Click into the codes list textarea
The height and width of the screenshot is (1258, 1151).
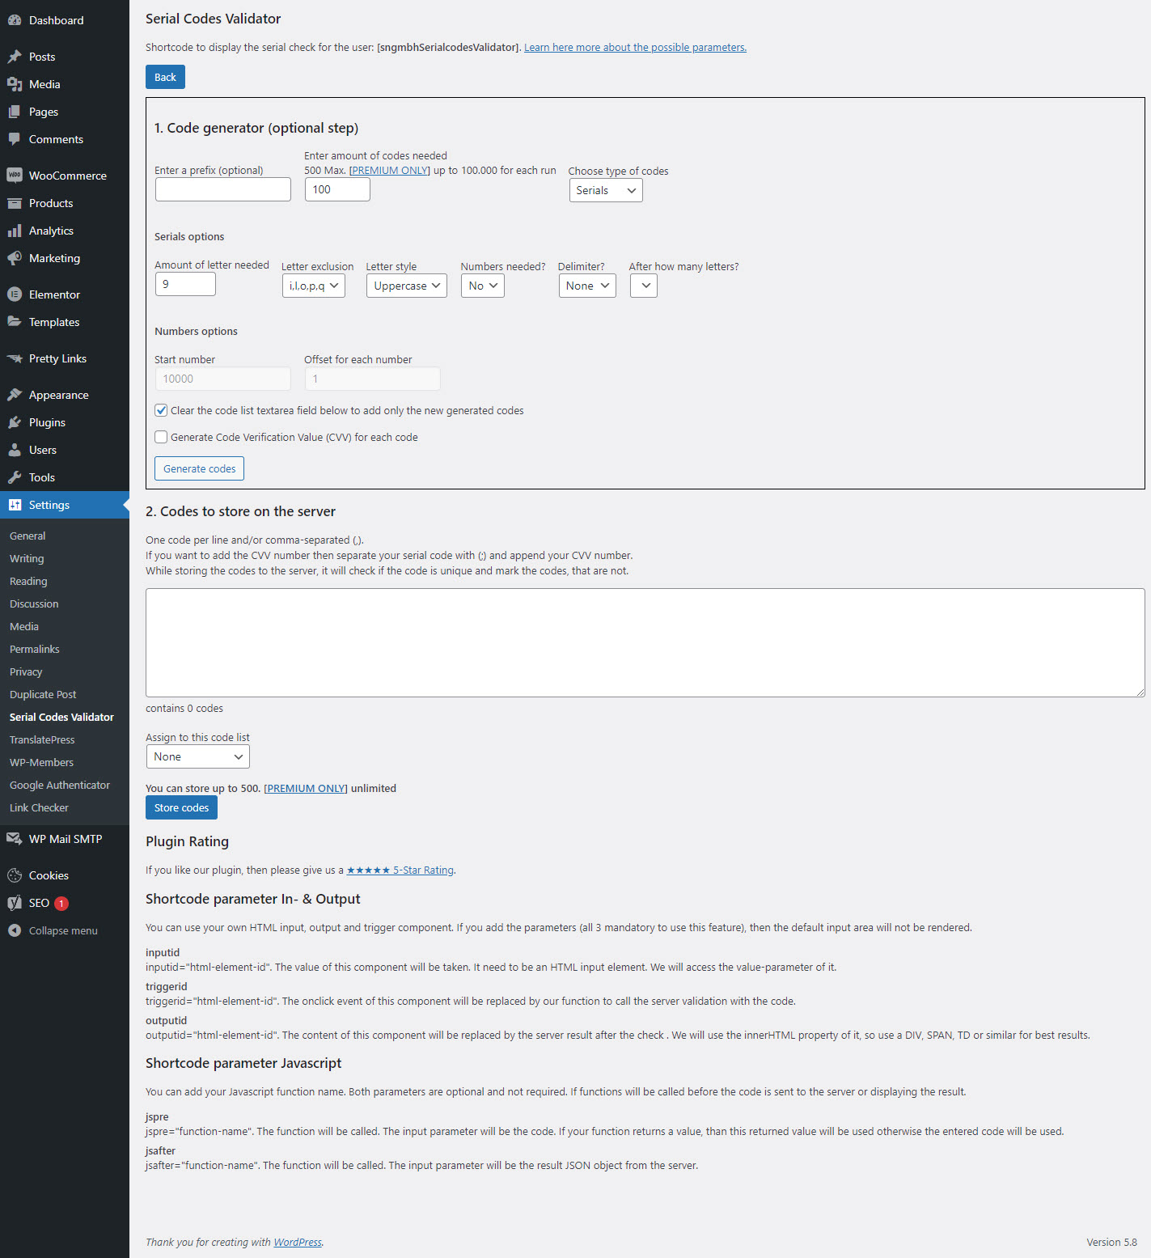645,642
